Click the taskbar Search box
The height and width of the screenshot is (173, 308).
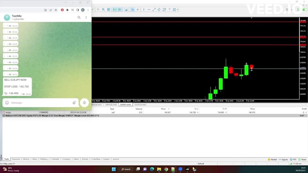(x=126, y=169)
